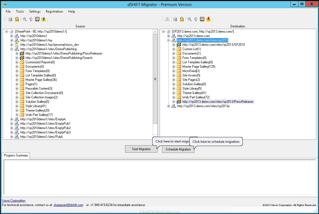This screenshot has height=214, width=319.
Task: Click the subsite icon beside DemoPublishing/Search
Action: click(x=22, y=58)
